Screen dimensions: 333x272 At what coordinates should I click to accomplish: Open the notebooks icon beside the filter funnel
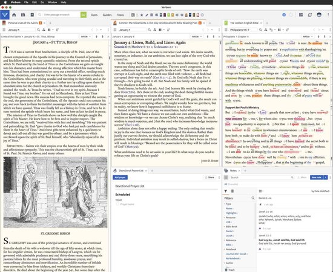[x=232, y=191]
